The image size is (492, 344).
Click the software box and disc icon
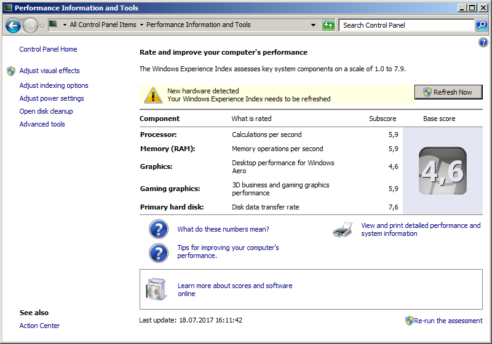pos(156,289)
